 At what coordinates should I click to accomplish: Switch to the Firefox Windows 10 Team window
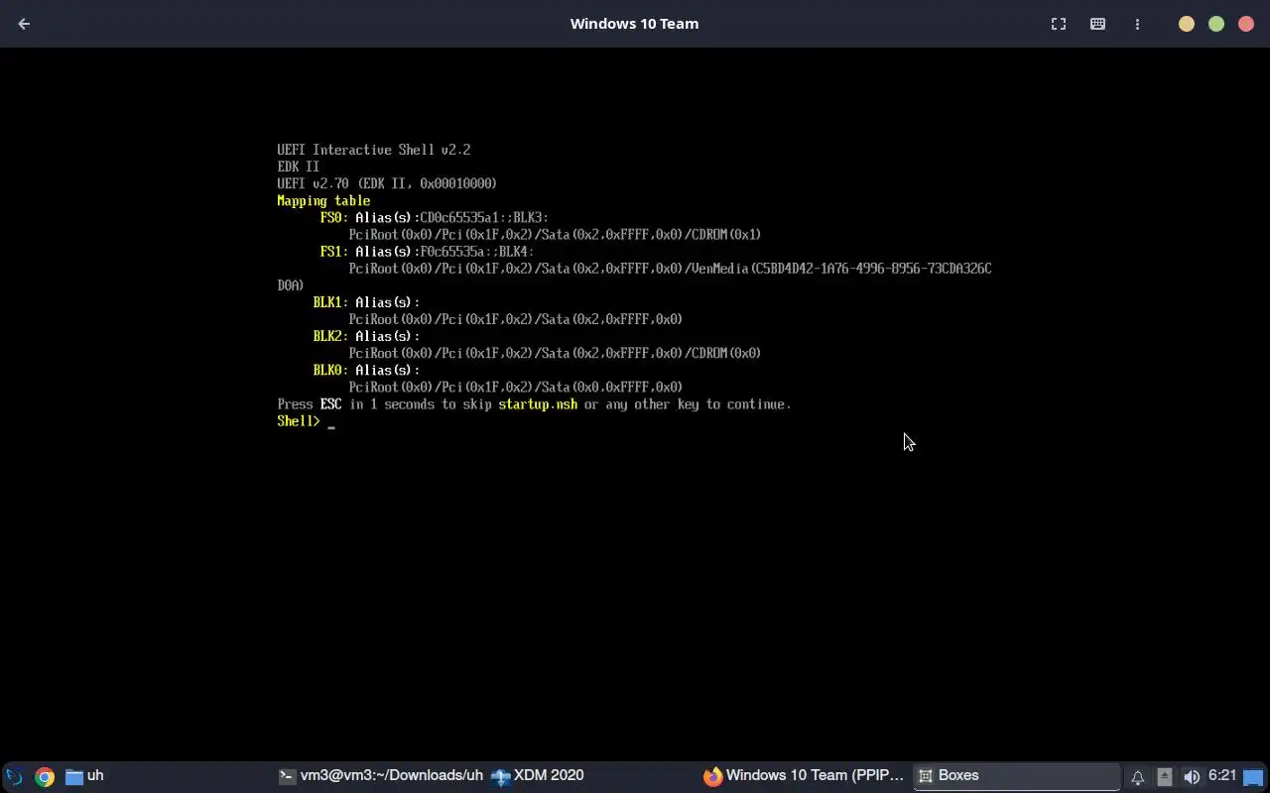[804, 776]
